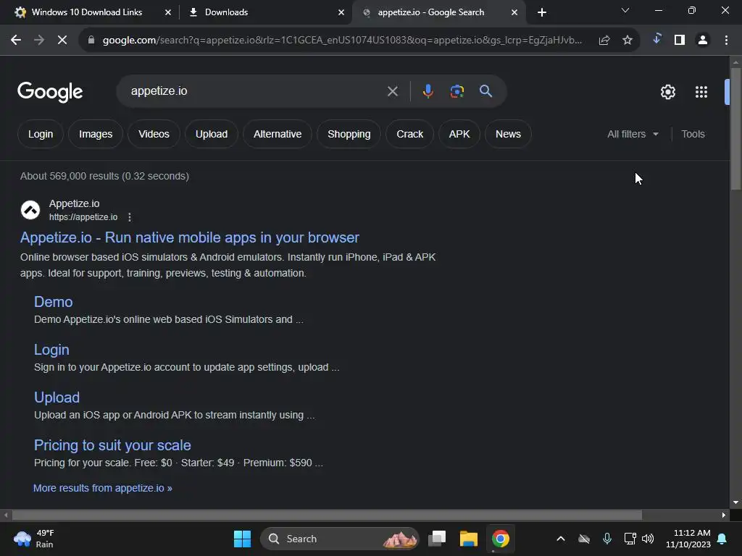
Task: Open the Upload sitelink
Action: coord(57,397)
